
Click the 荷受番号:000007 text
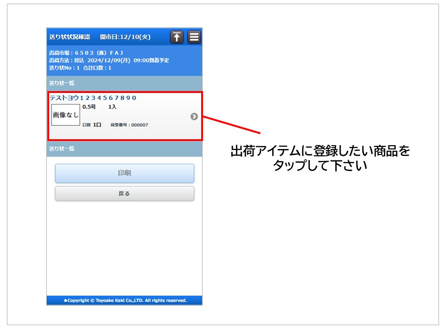pos(129,125)
